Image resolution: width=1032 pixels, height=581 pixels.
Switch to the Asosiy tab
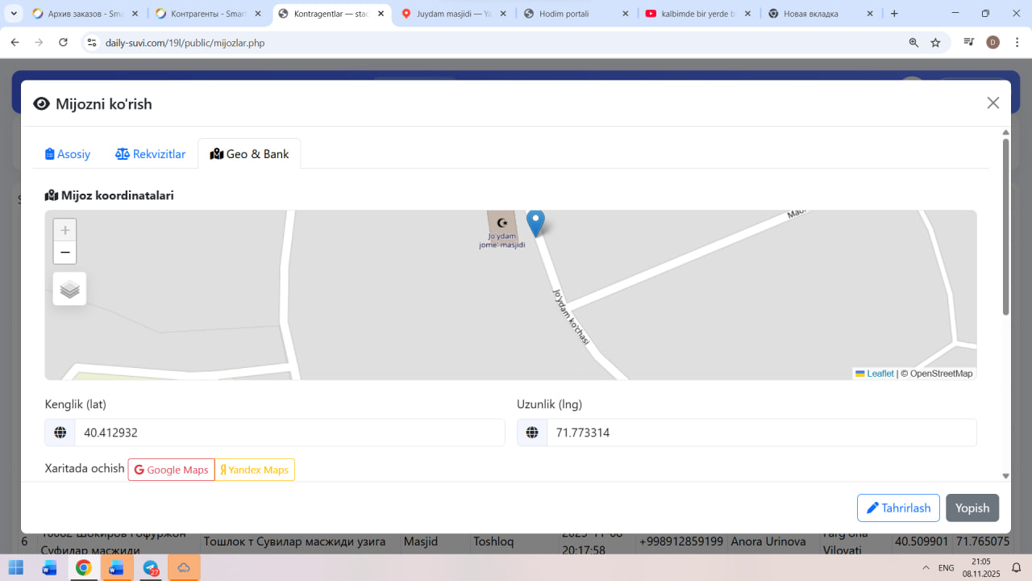pyautogui.click(x=68, y=154)
